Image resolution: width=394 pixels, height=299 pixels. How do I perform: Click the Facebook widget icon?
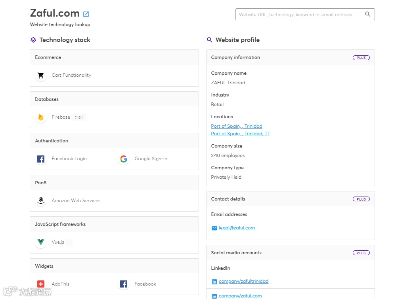pos(124,284)
